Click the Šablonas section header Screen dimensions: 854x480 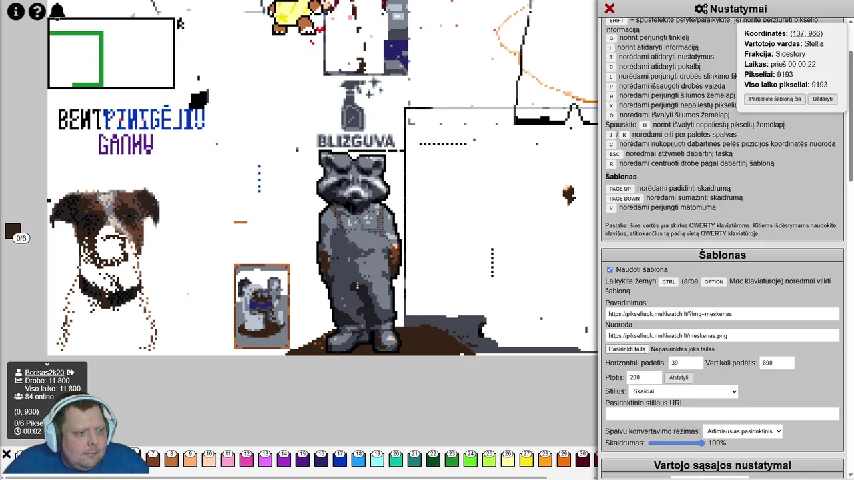tap(722, 255)
